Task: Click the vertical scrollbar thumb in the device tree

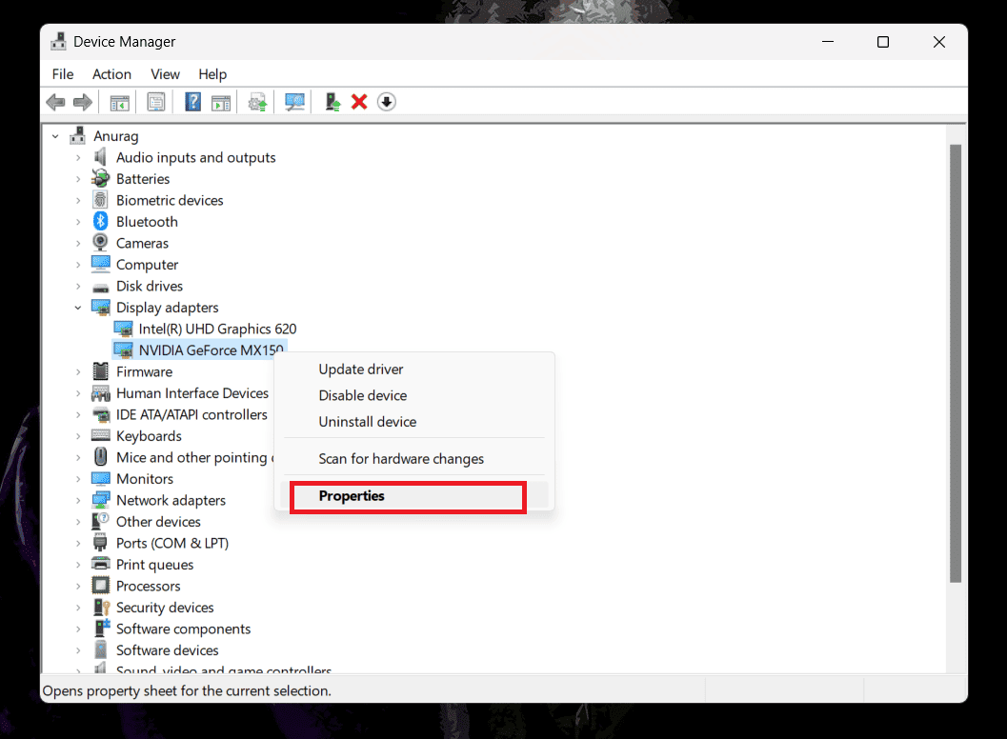Action: (956, 364)
